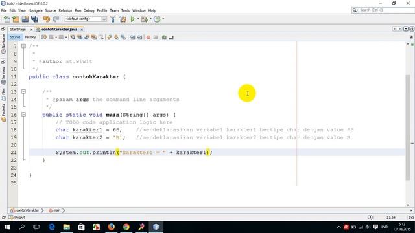
Task: Switch to the Start Page tab
Action: click(x=18, y=30)
